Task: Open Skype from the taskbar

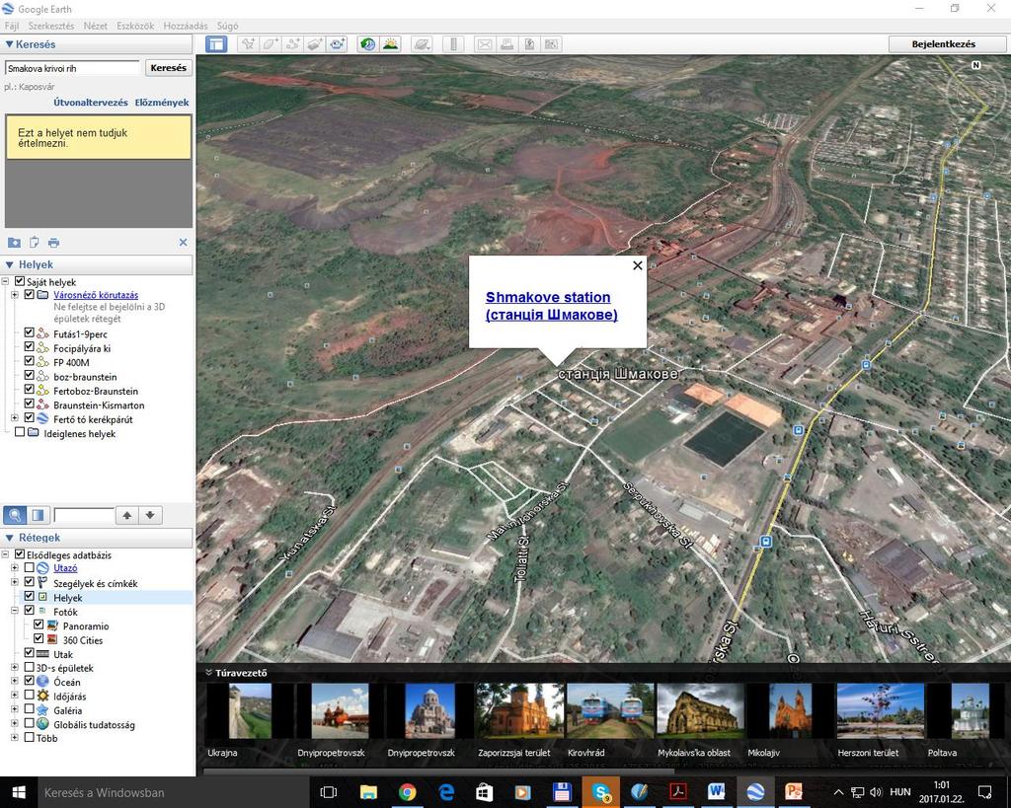Action: [x=601, y=792]
